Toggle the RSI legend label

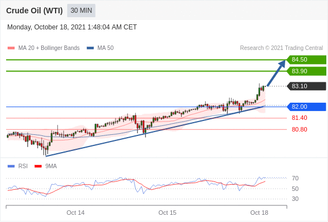point(23,167)
